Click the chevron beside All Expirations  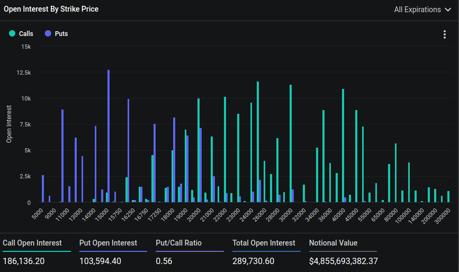coord(447,10)
